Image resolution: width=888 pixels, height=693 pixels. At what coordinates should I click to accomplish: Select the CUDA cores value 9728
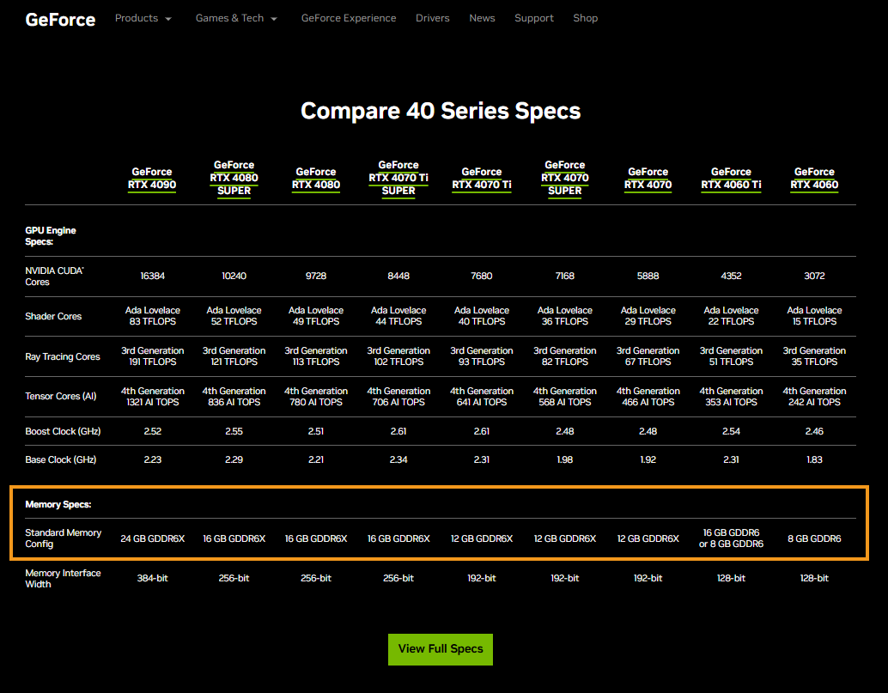click(x=316, y=276)
